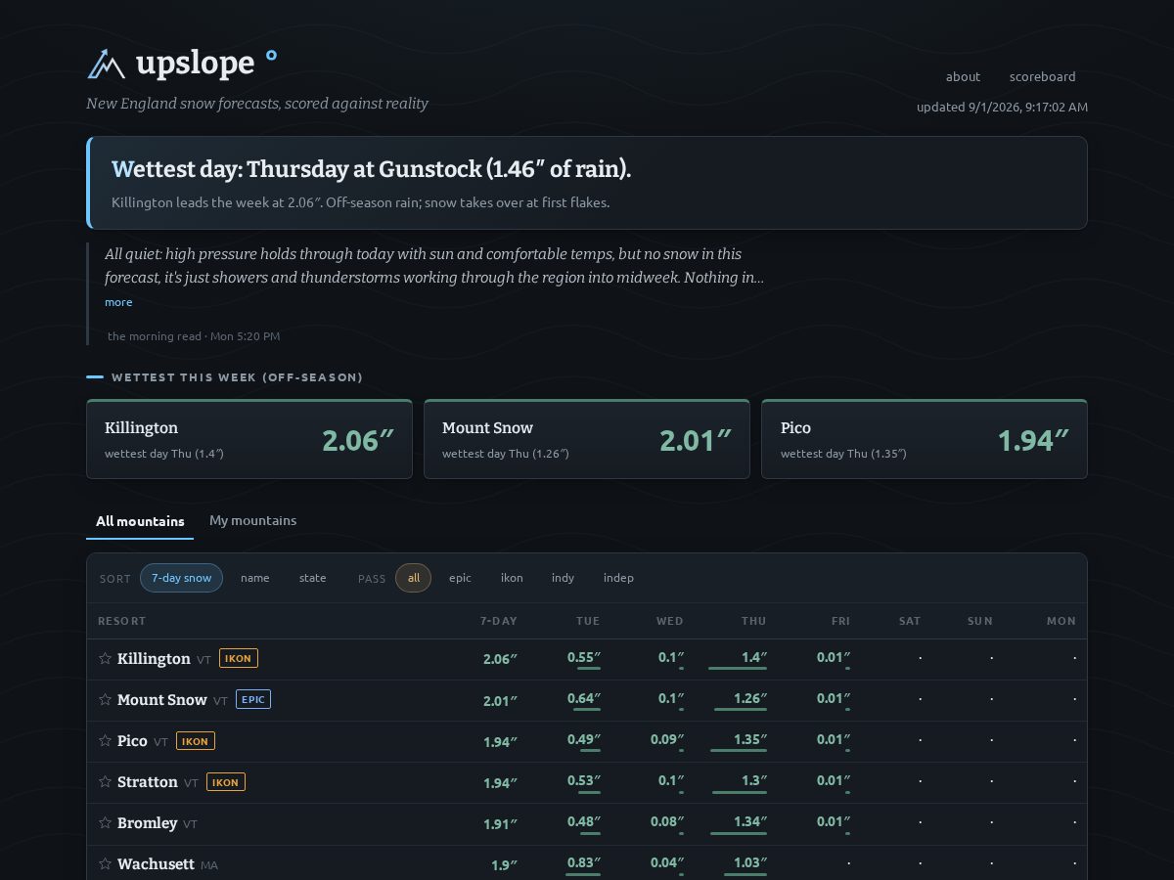This screenshot has width=1174, height=880.
Task: Click Killington resort name in table
Action: click(154, 659)
